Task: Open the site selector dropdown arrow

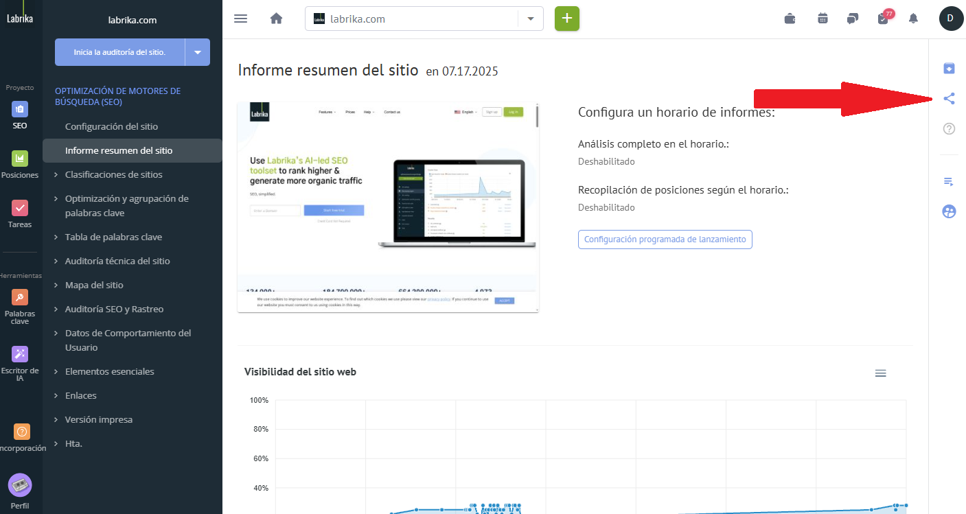Action: (x=531, y=19)
